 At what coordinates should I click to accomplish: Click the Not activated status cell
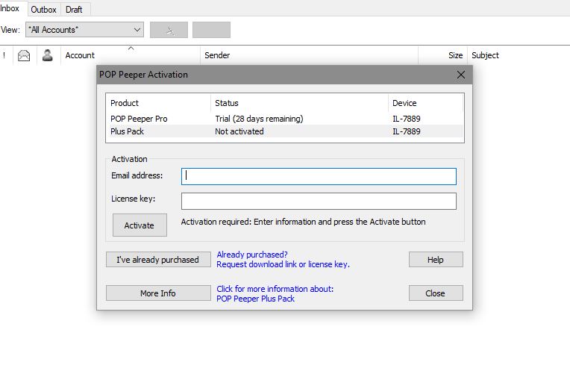click(239, 131)
